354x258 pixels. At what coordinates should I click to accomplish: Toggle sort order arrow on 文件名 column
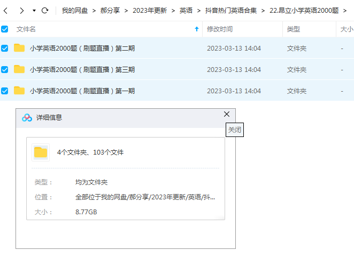point(196,29)
